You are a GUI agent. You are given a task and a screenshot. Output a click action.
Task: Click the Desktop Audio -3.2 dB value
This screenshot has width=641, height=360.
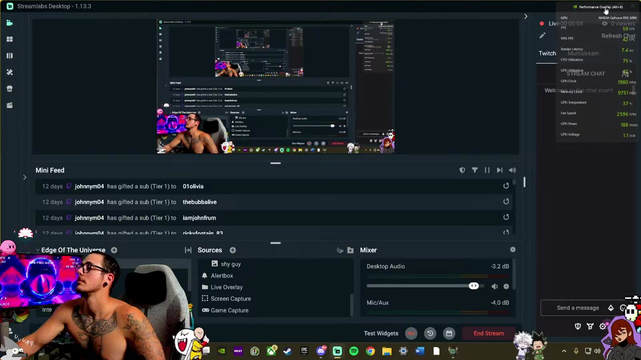(500, 266)
